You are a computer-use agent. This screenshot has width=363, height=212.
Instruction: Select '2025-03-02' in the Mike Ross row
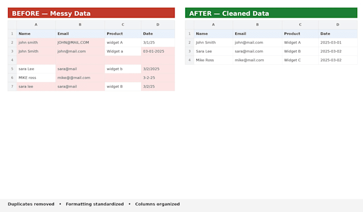pos(338,60)
